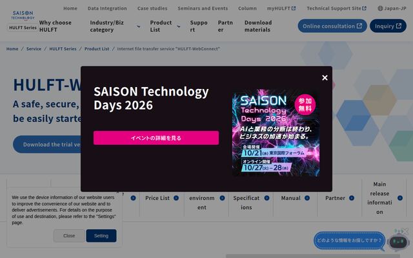Click arrow icon beside Specifications
Screen dimensions: 413x258
coord(267,198)
